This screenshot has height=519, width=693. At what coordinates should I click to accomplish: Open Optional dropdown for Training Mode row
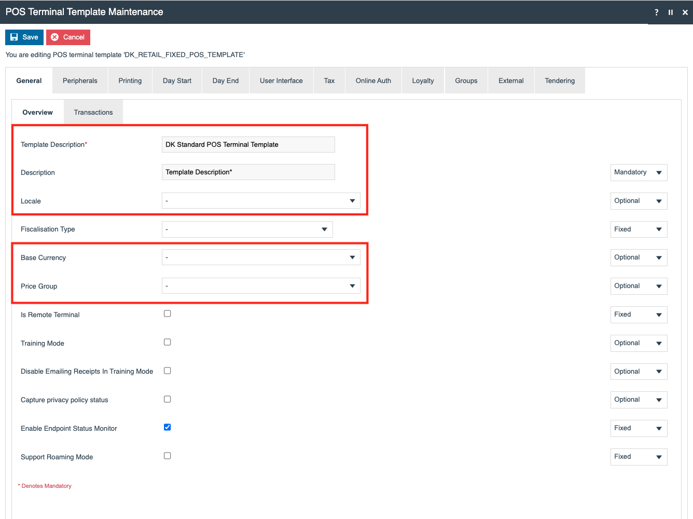point(639,343)
